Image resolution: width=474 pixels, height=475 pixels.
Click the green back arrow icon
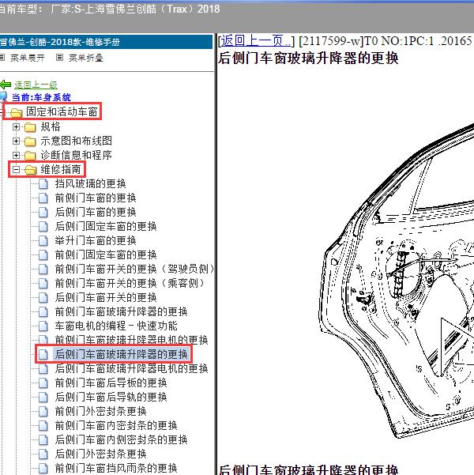pos(6,85)
